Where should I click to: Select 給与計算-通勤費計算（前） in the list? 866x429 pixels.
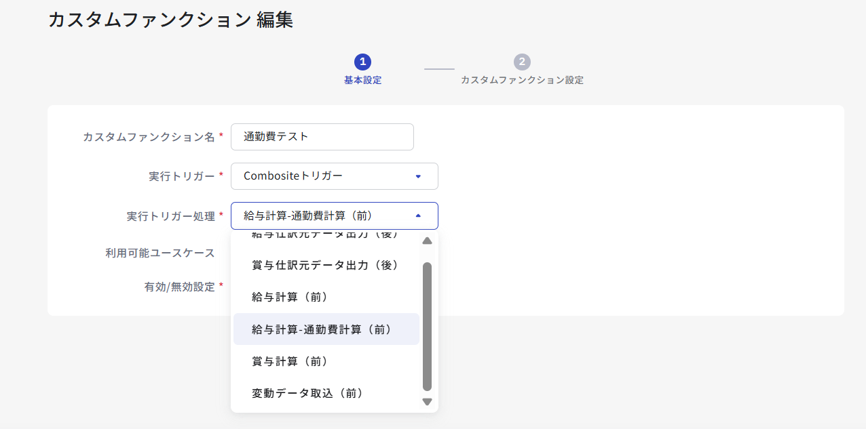coord(326,329)
